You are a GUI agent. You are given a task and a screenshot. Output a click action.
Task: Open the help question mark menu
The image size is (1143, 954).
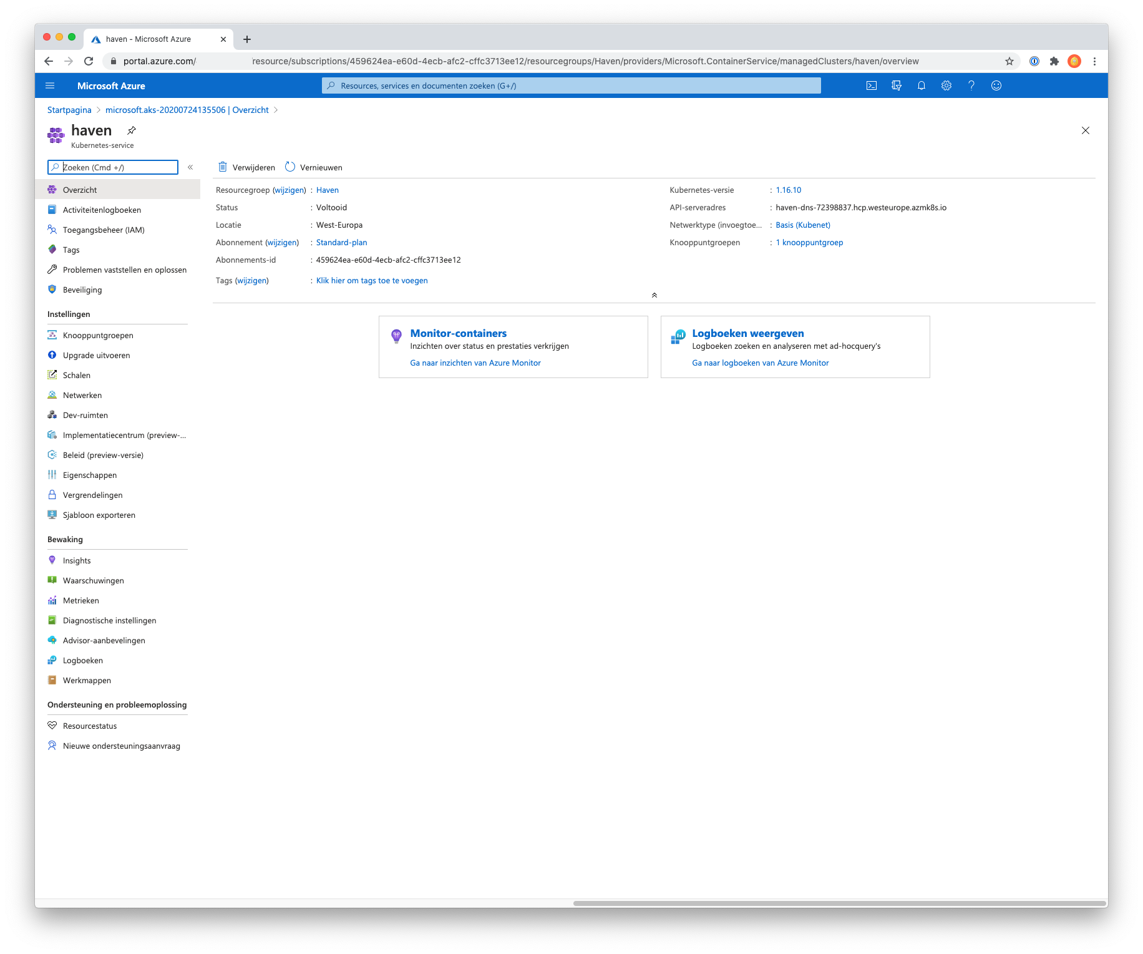pos(971,85)
